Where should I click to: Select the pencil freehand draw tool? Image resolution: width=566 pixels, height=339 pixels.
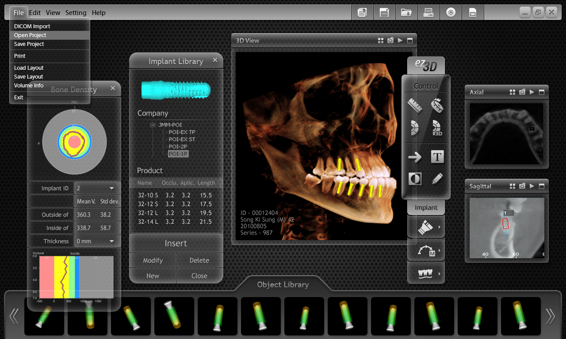pos(437,179)
